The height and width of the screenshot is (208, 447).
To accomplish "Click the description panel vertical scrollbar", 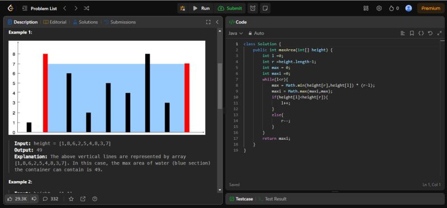I will [x=220, y=86].
